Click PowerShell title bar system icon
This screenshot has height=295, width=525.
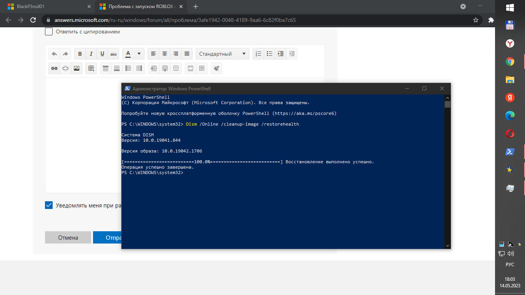[128, 88]
